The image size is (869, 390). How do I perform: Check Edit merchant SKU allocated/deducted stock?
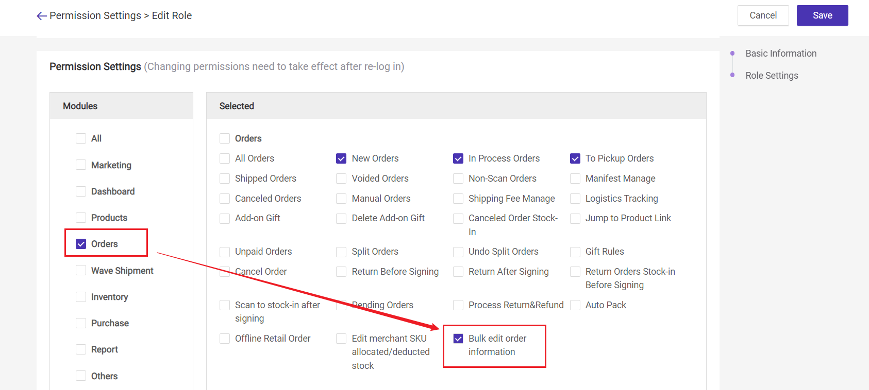click(x=341, y=339)
